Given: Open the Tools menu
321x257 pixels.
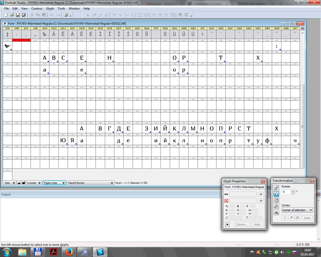Looking at the screenshot, I should point(61,9).
